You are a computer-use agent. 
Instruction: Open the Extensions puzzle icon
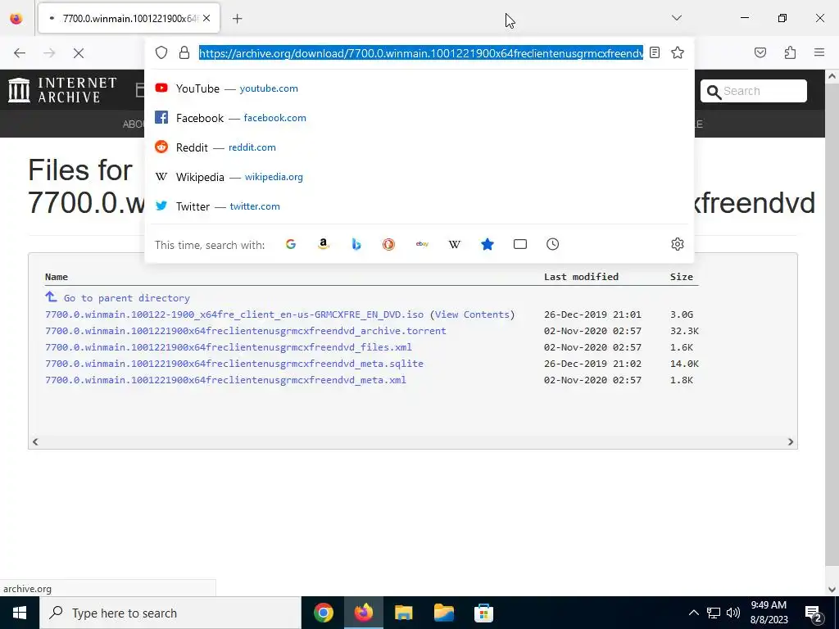point(790,52)
